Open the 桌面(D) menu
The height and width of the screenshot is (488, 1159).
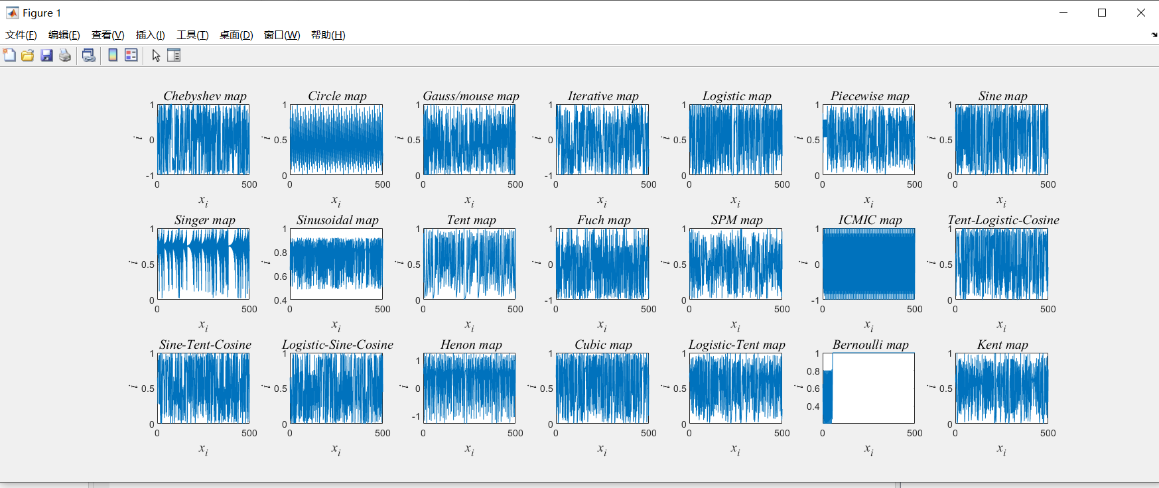236,35
